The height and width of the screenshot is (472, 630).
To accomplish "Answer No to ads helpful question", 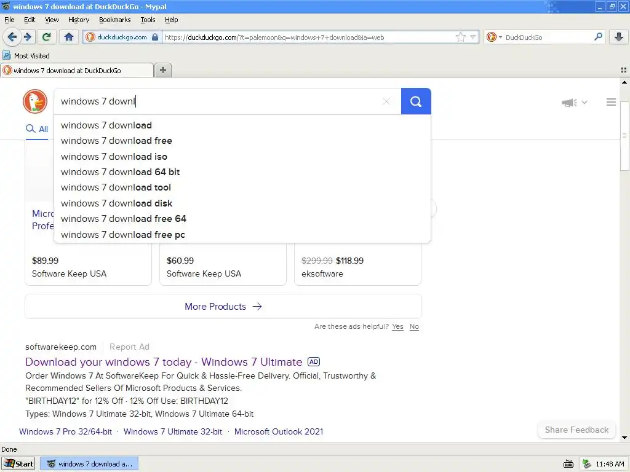I will [x=414, y=326].
